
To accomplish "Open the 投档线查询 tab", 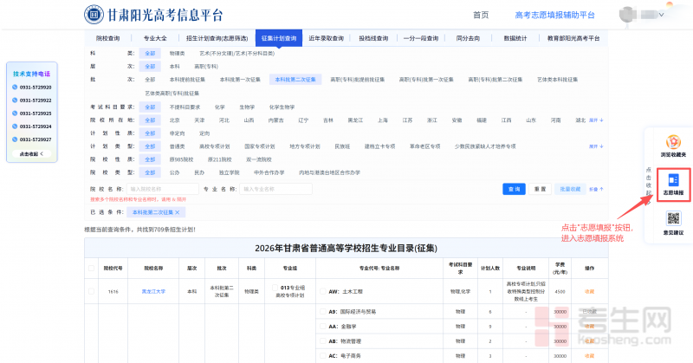I will click(x=373, y=38).
